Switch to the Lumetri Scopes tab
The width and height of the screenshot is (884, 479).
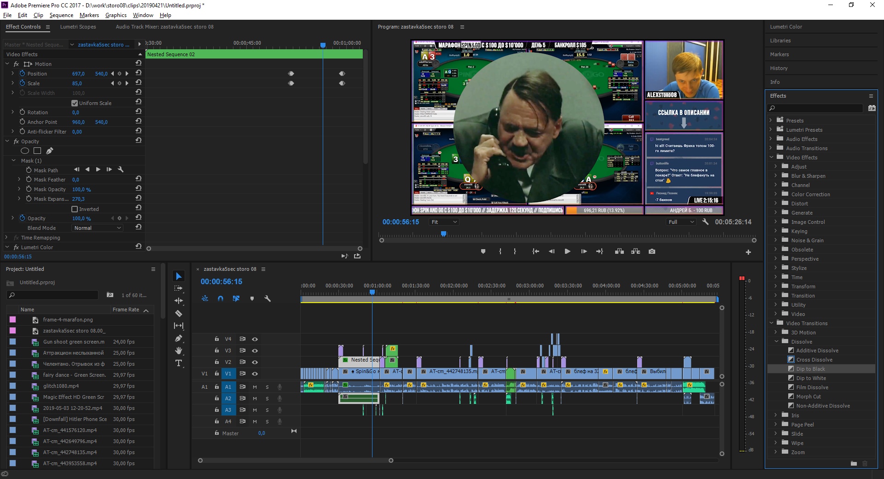pyautogui.click(x=78, y=27)
